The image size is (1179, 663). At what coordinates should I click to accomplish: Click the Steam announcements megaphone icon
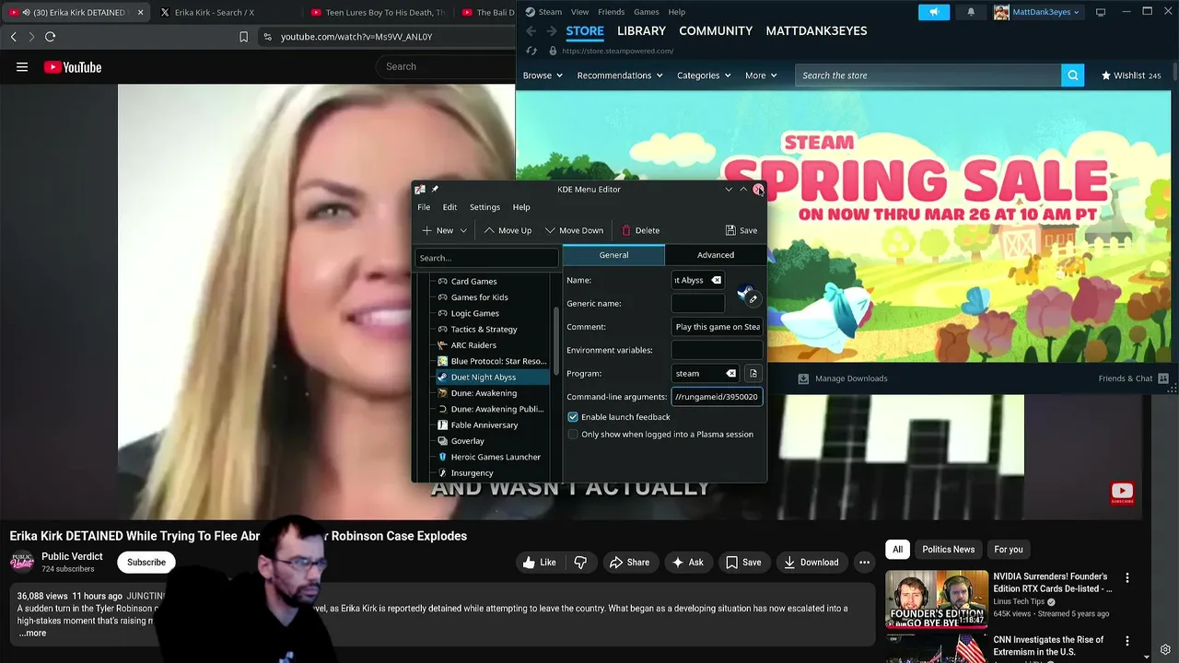(x=933, y=12)
